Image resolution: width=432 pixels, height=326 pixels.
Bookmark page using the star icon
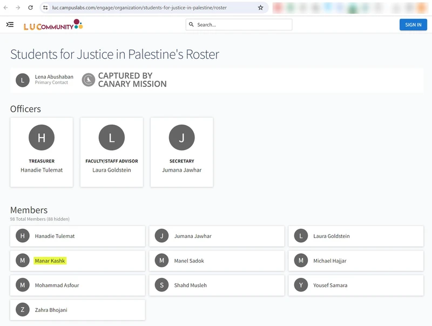click(260, 8)
